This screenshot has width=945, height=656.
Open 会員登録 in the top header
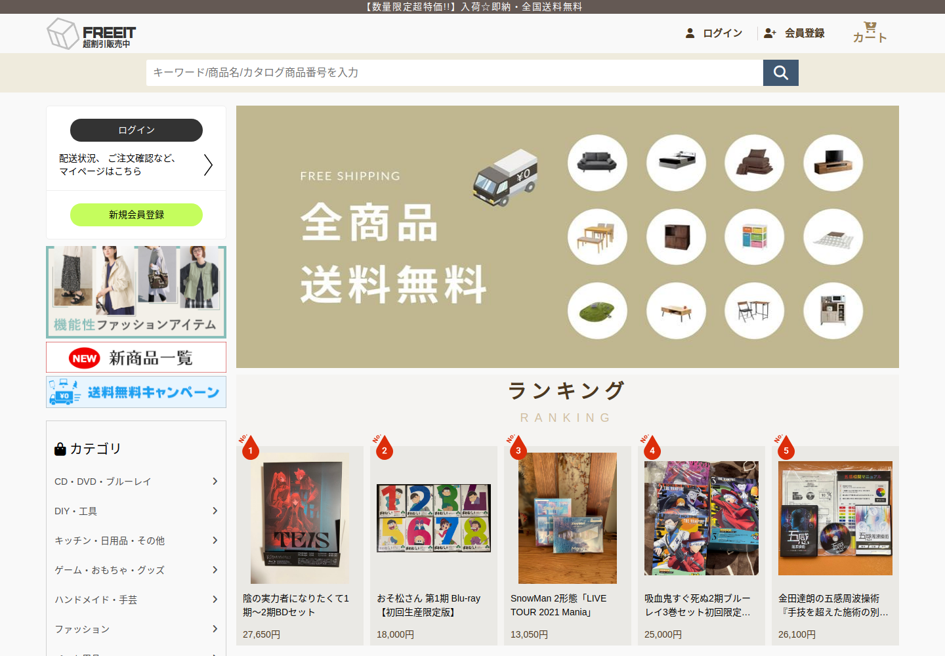(794, 33)
